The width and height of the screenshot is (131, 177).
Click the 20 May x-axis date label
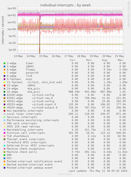point(107,56)
